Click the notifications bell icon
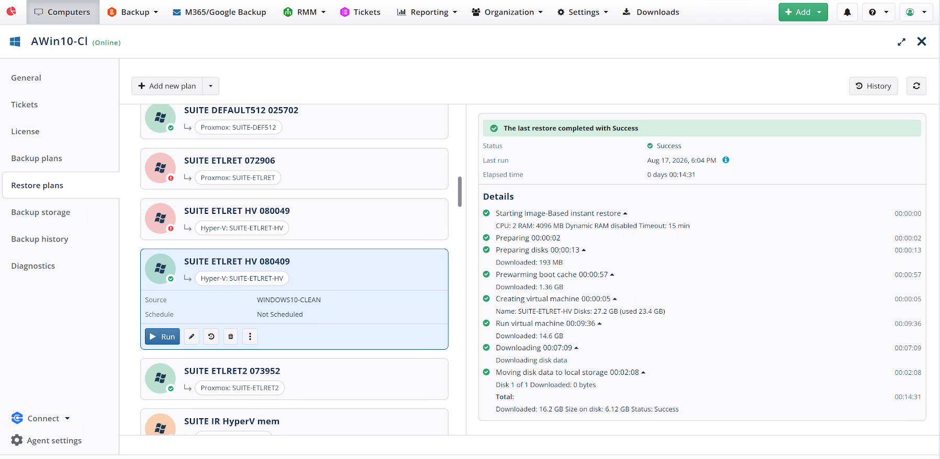The height and width of the screenshot is (459, 940). pyautogui.click(x=847, y=12)
